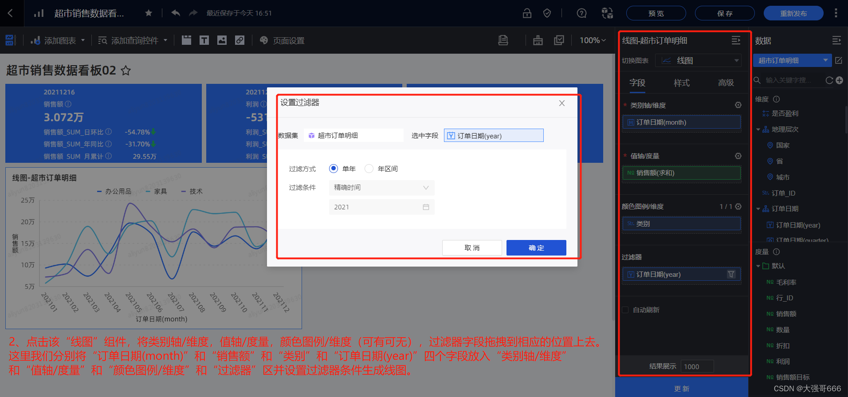The height and width of the screenshot is (397, 848).
Task: Select 毛利率 measure field
Action: pyautogui.click(x=786, y=282)
